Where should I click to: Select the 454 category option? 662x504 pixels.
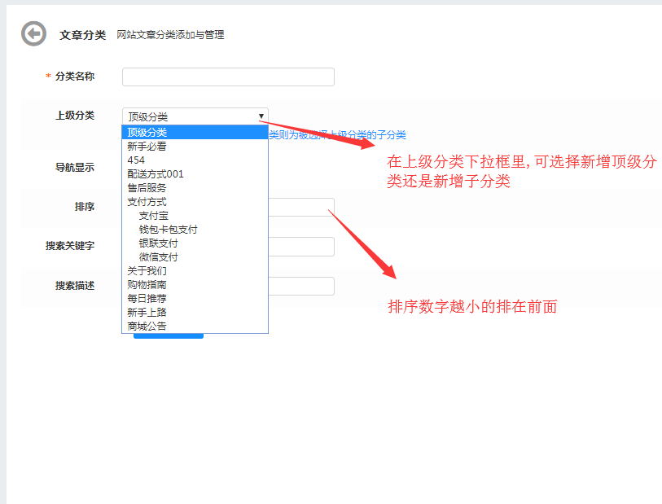pyautogui.click(x=136, y=160)
